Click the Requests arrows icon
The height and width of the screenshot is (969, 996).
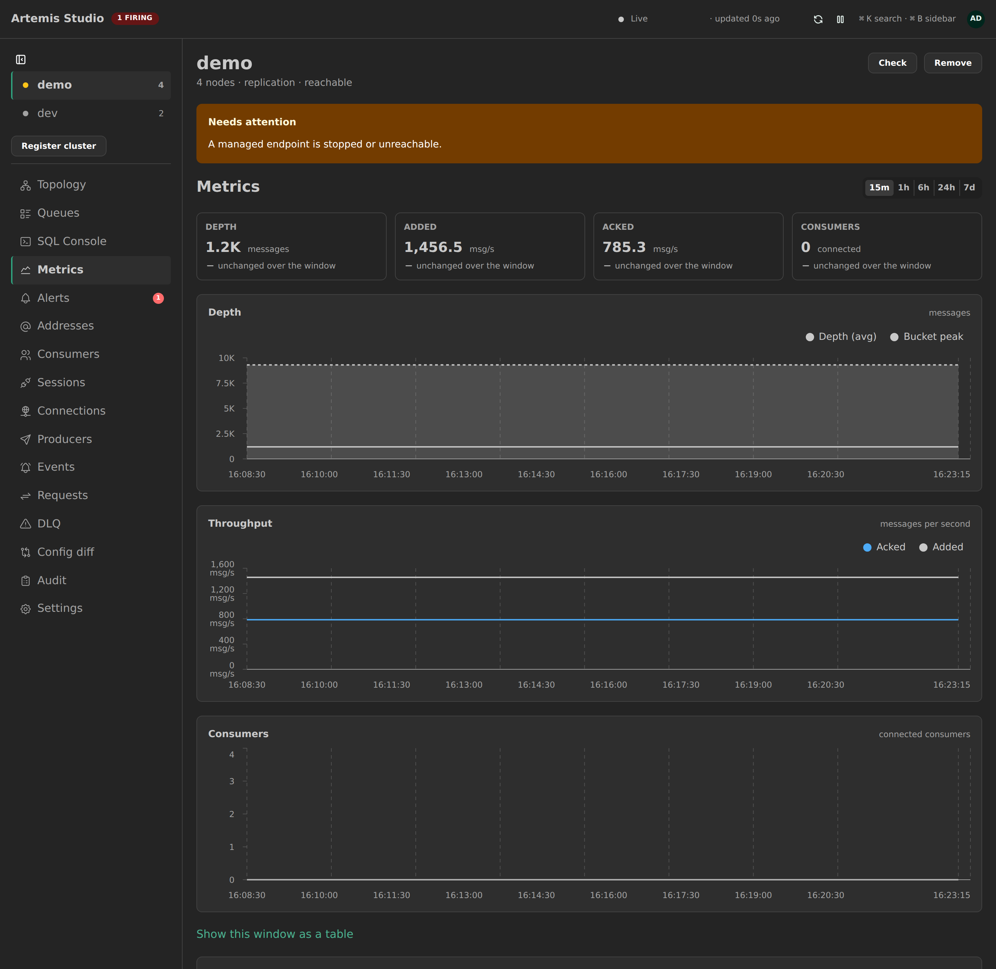tap(26, 496)
